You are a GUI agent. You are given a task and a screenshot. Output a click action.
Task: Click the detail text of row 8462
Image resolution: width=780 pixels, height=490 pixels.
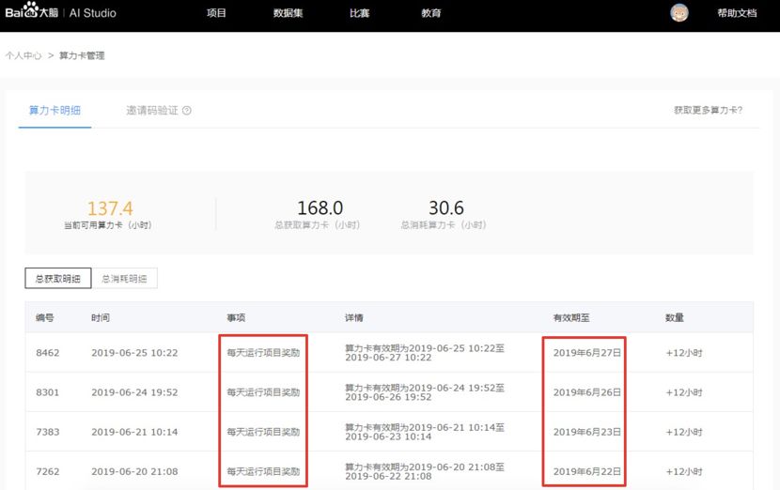[x=425, y=353]
